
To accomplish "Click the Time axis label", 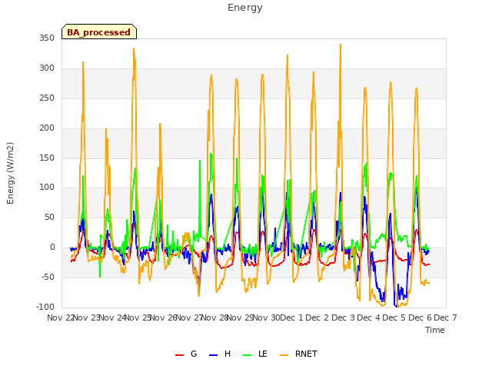I will click(x=435, y=330).
